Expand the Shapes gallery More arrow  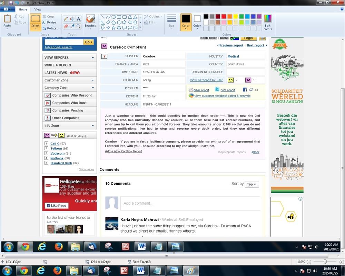coord(140,28)
